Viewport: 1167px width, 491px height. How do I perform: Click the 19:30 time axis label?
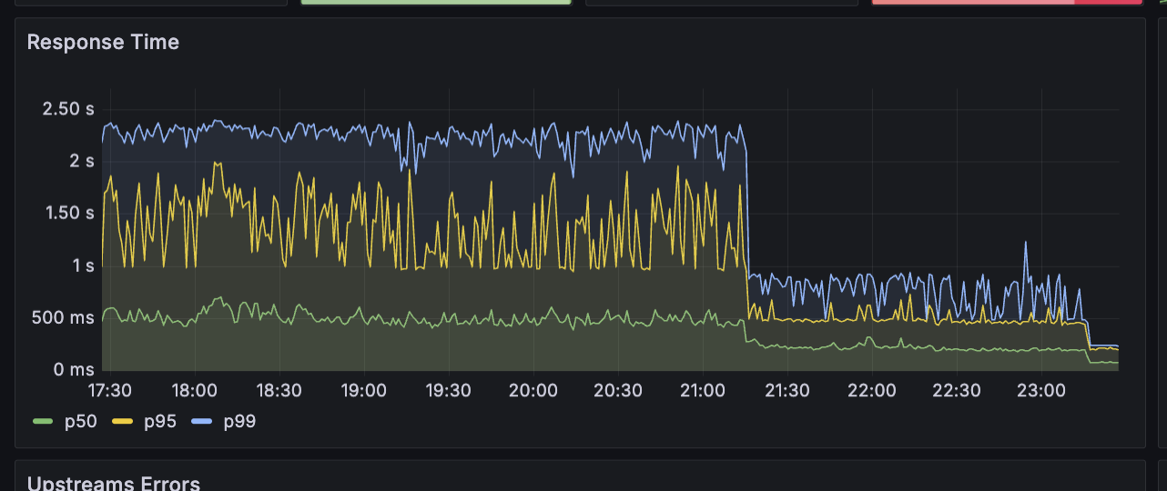pyautogui.click(x=448, y=390)
